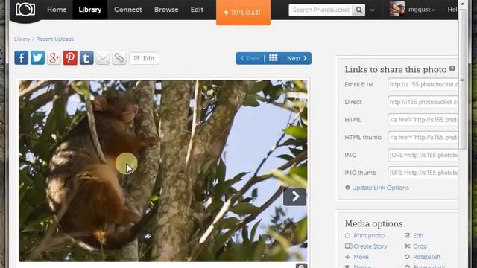
Task: Click the Move arrows icon
Action: coord(347,257)
